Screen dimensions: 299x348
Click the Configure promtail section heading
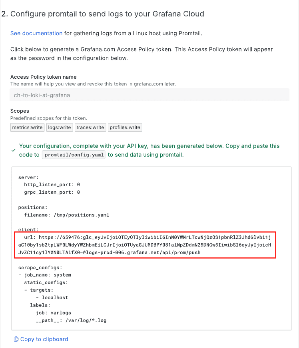[107, 14]
